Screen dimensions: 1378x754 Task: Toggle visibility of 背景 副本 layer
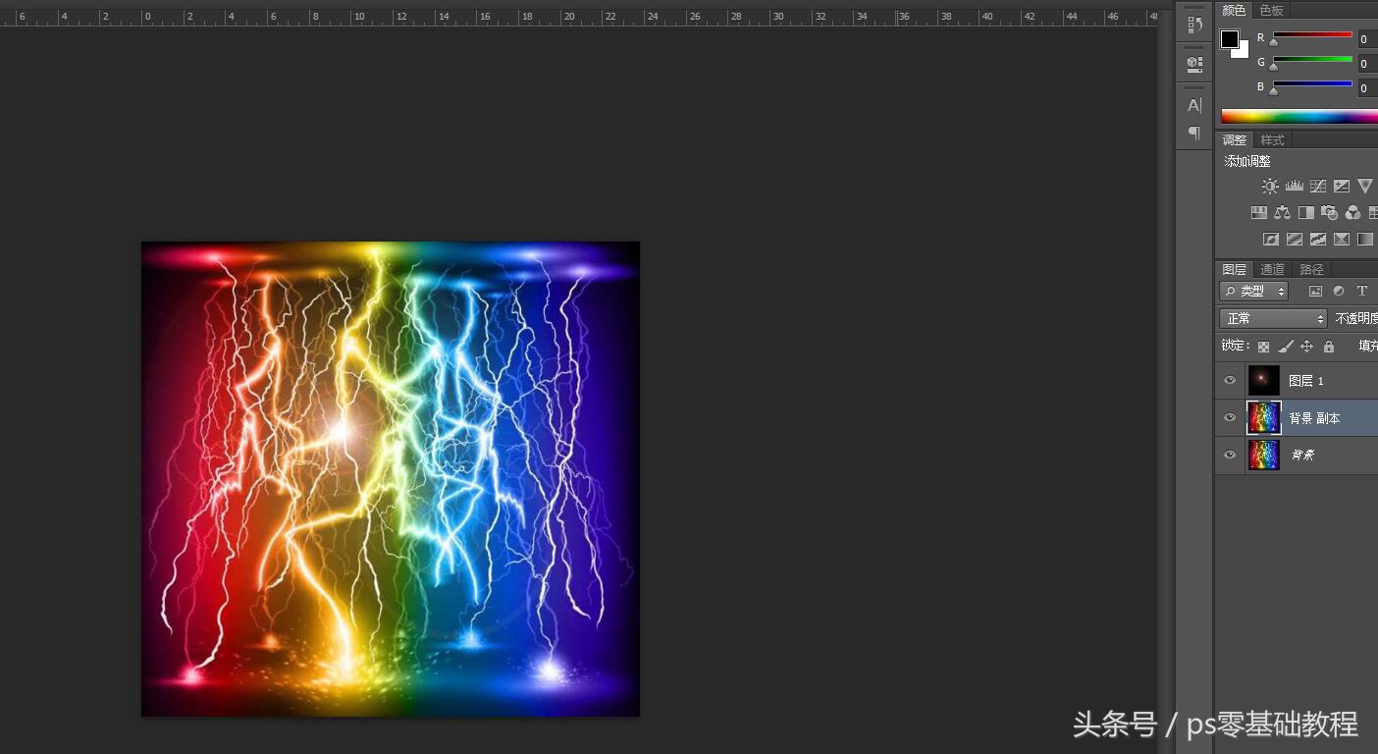coord(1230,418)
